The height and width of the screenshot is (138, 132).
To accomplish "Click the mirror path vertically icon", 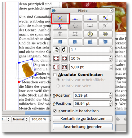I will click(105, 34).
